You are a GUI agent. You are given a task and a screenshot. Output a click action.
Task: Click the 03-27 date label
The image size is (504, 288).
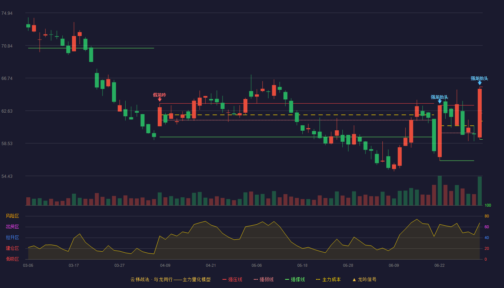120,265
